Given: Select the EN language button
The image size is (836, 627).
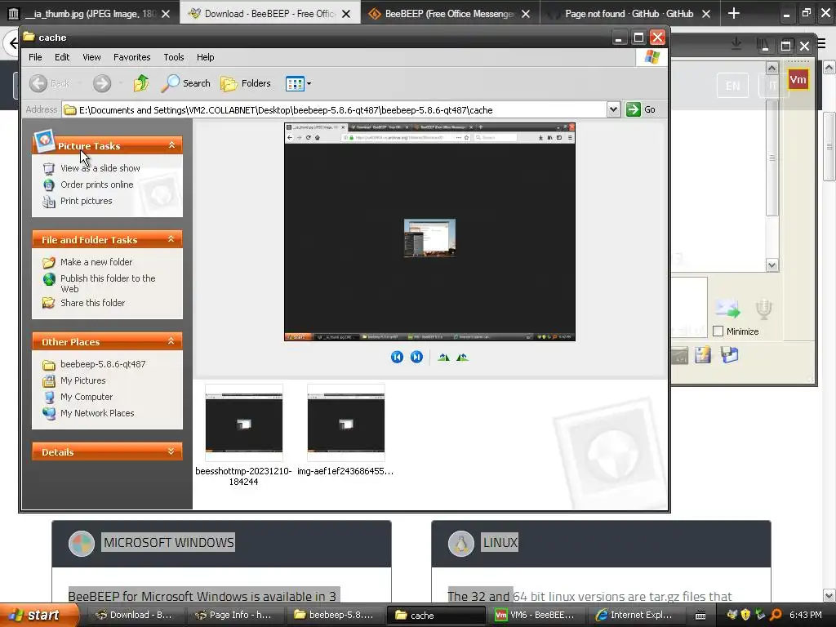Looking at the screenshot, I should click(732, 86).
